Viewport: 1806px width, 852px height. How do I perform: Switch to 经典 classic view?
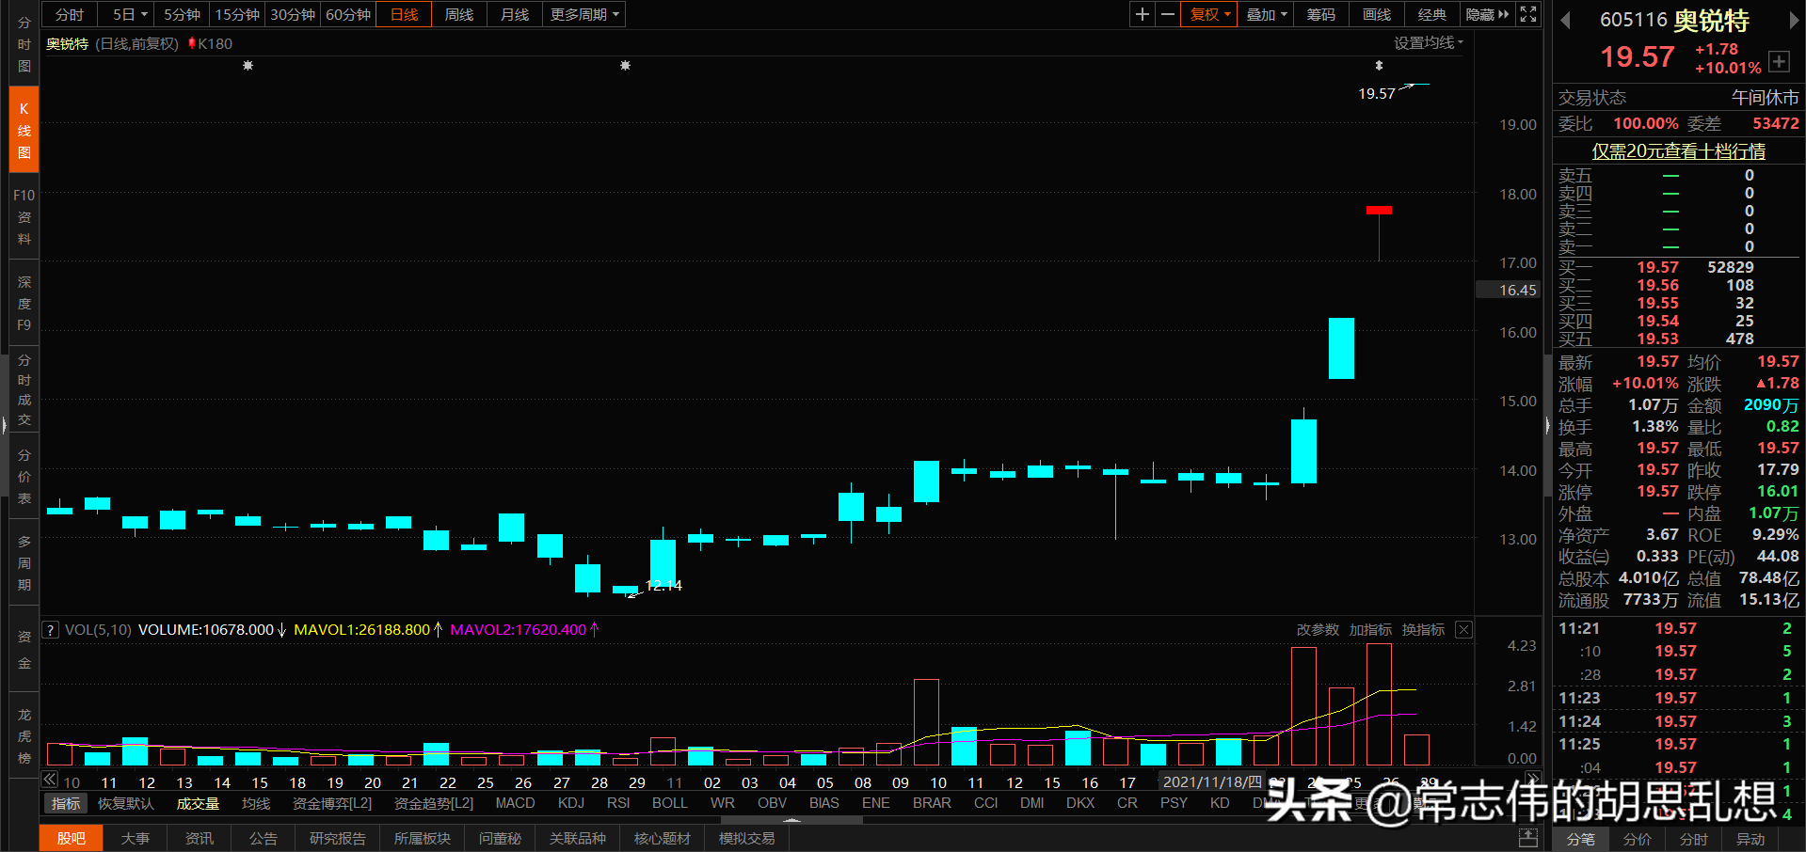1431,14
